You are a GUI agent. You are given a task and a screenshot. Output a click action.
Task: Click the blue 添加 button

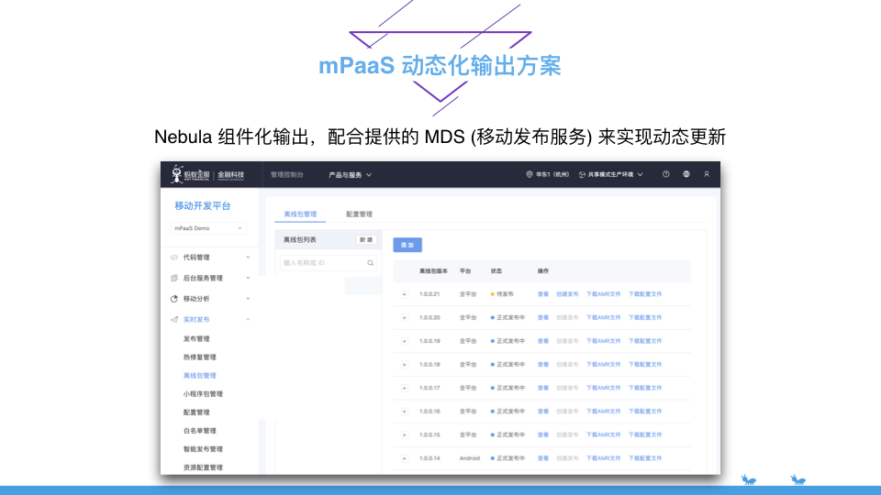click(407, 246)
